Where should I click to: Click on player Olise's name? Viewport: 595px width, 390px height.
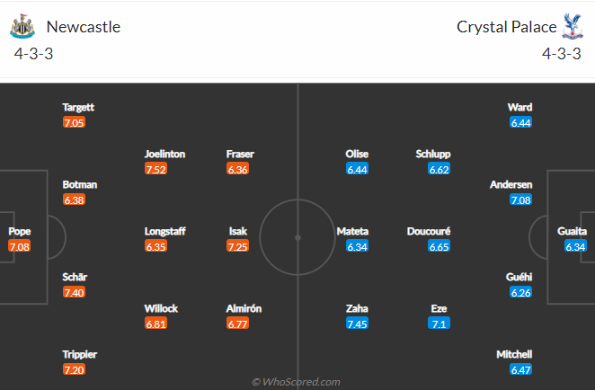(357, 154)
